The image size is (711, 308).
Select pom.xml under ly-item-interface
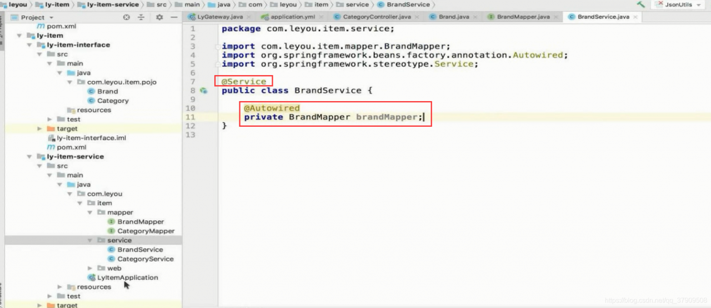72,147
